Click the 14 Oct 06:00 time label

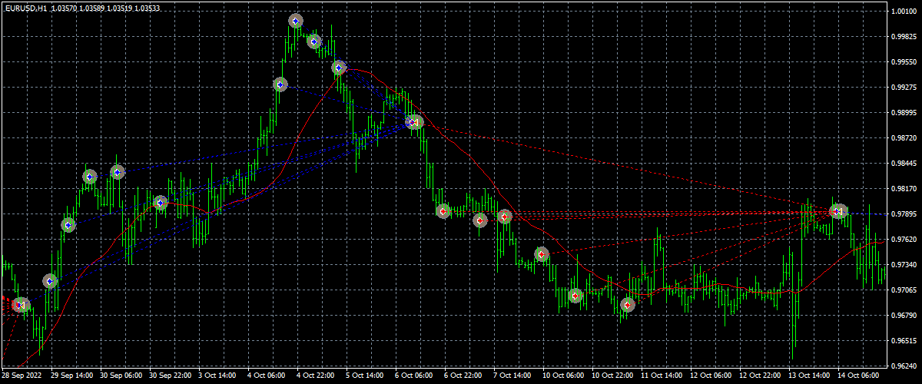pos(859,377)
